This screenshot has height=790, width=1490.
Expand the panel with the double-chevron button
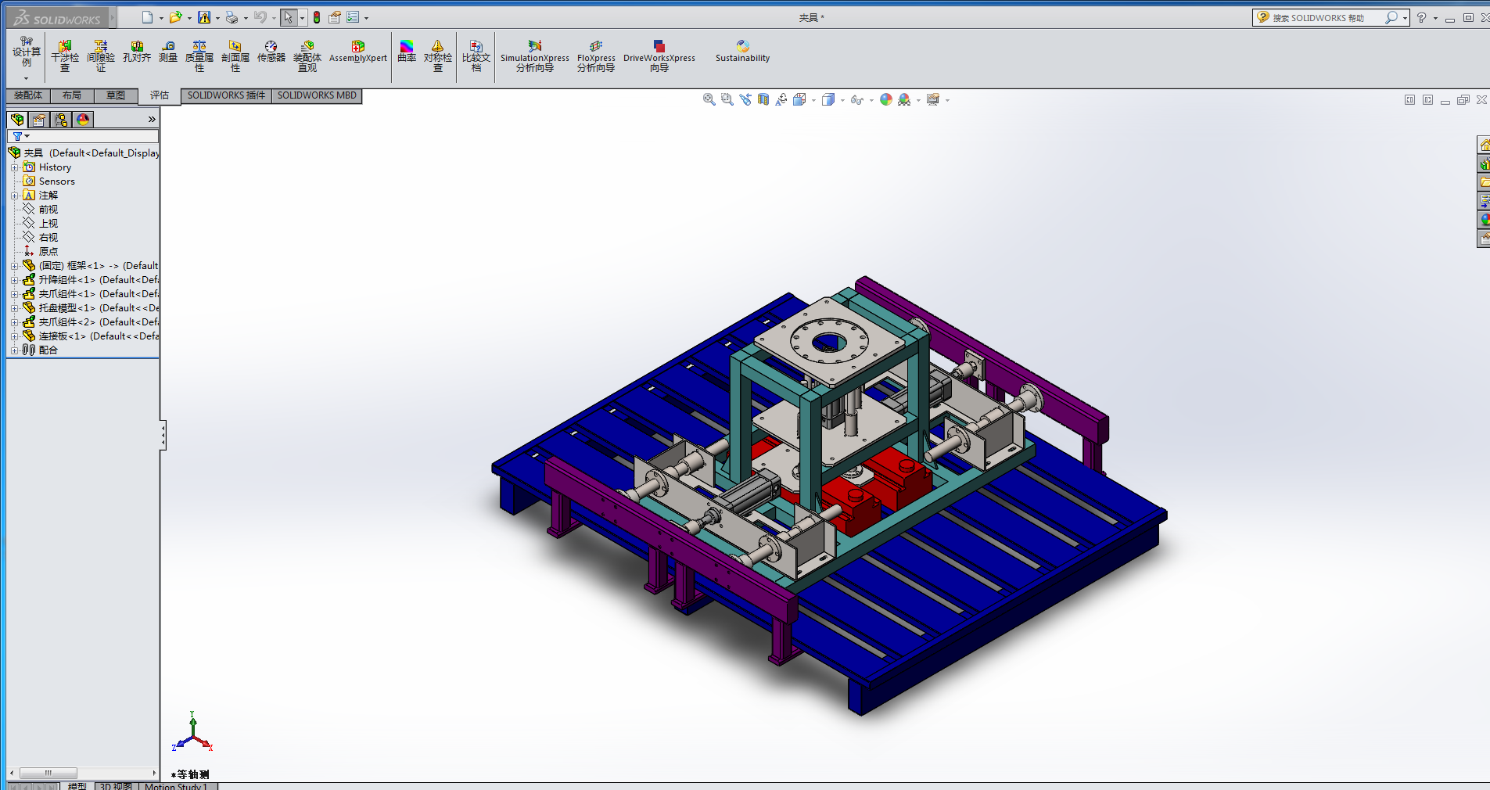(x=152, y=120)
